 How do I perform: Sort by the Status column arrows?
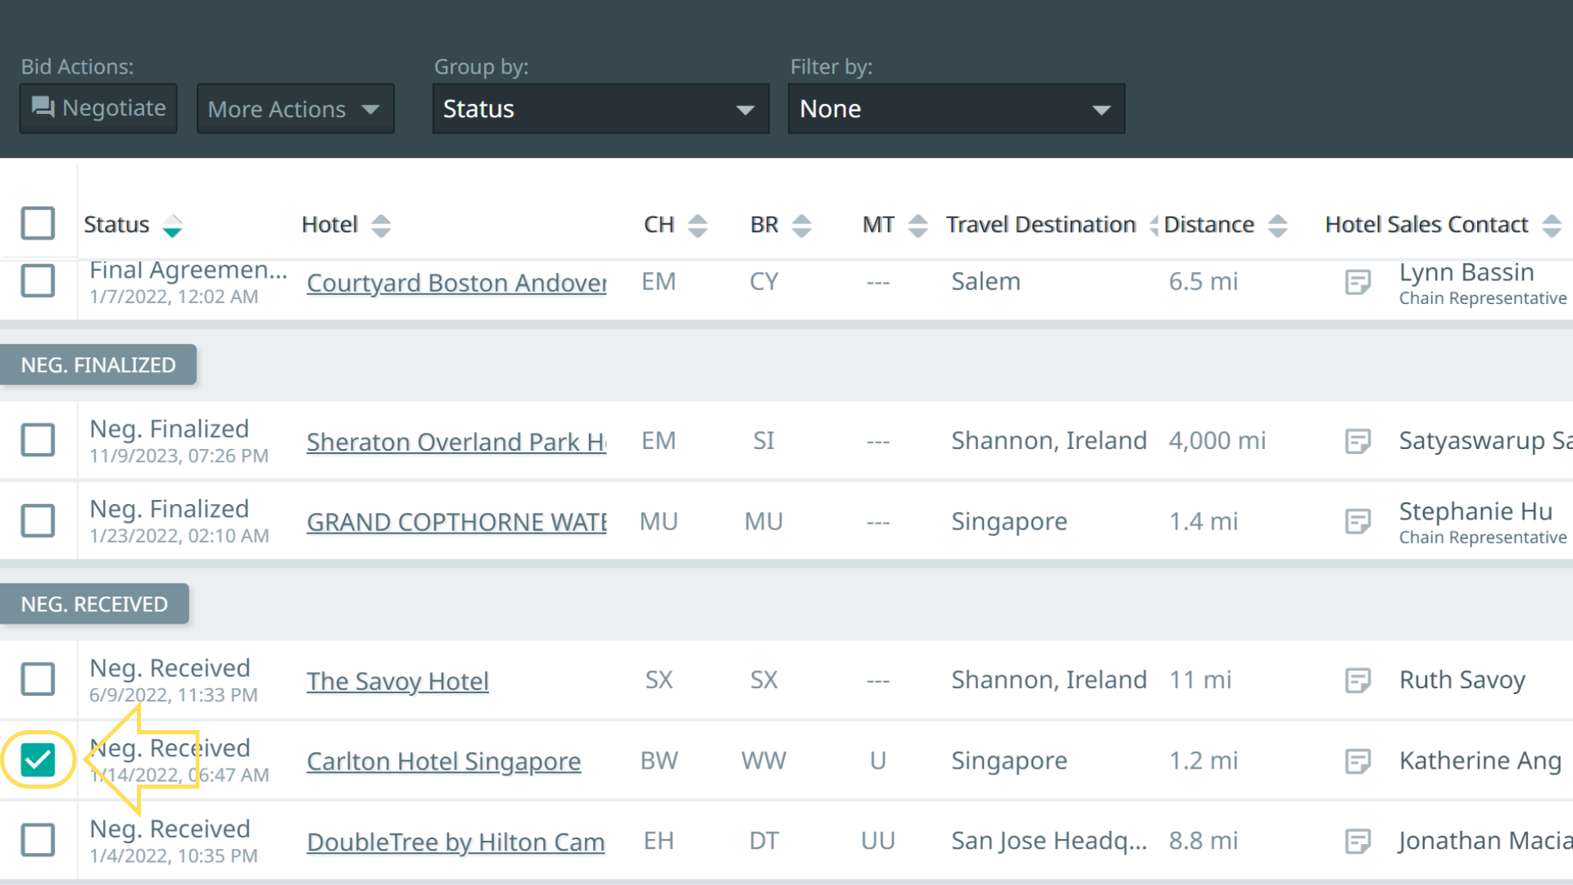point(172,225)
